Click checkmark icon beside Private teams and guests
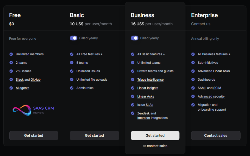The width and height of the screenshot is (250, 156). click(x=133, y=71)
